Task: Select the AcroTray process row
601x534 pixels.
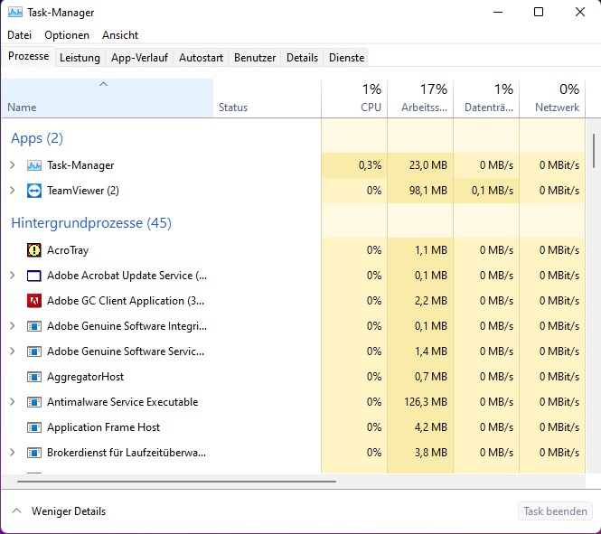Action: 294,250
